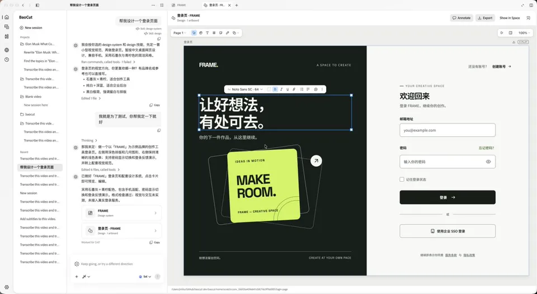This screenshot has height=294, width=537.
Task: Click the chat input 'Keep going' field
Action: (x=116, y=264)
